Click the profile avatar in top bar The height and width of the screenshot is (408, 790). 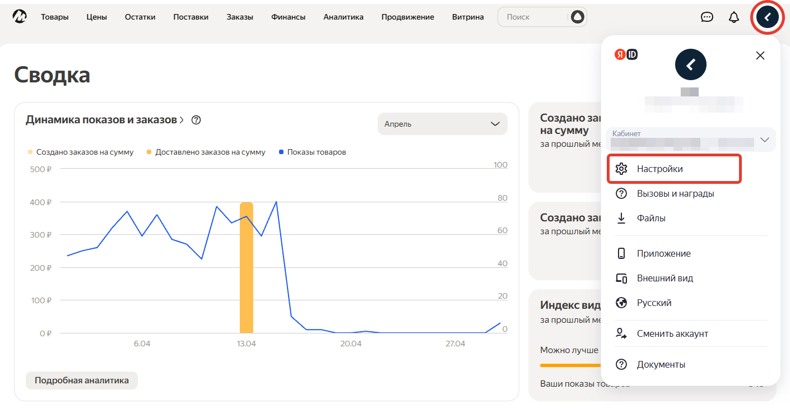tap(767, 17)
